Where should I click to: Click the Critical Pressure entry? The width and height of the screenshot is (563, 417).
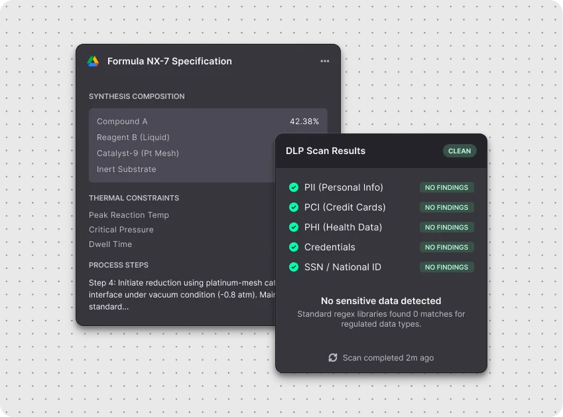tap(121, 230)
